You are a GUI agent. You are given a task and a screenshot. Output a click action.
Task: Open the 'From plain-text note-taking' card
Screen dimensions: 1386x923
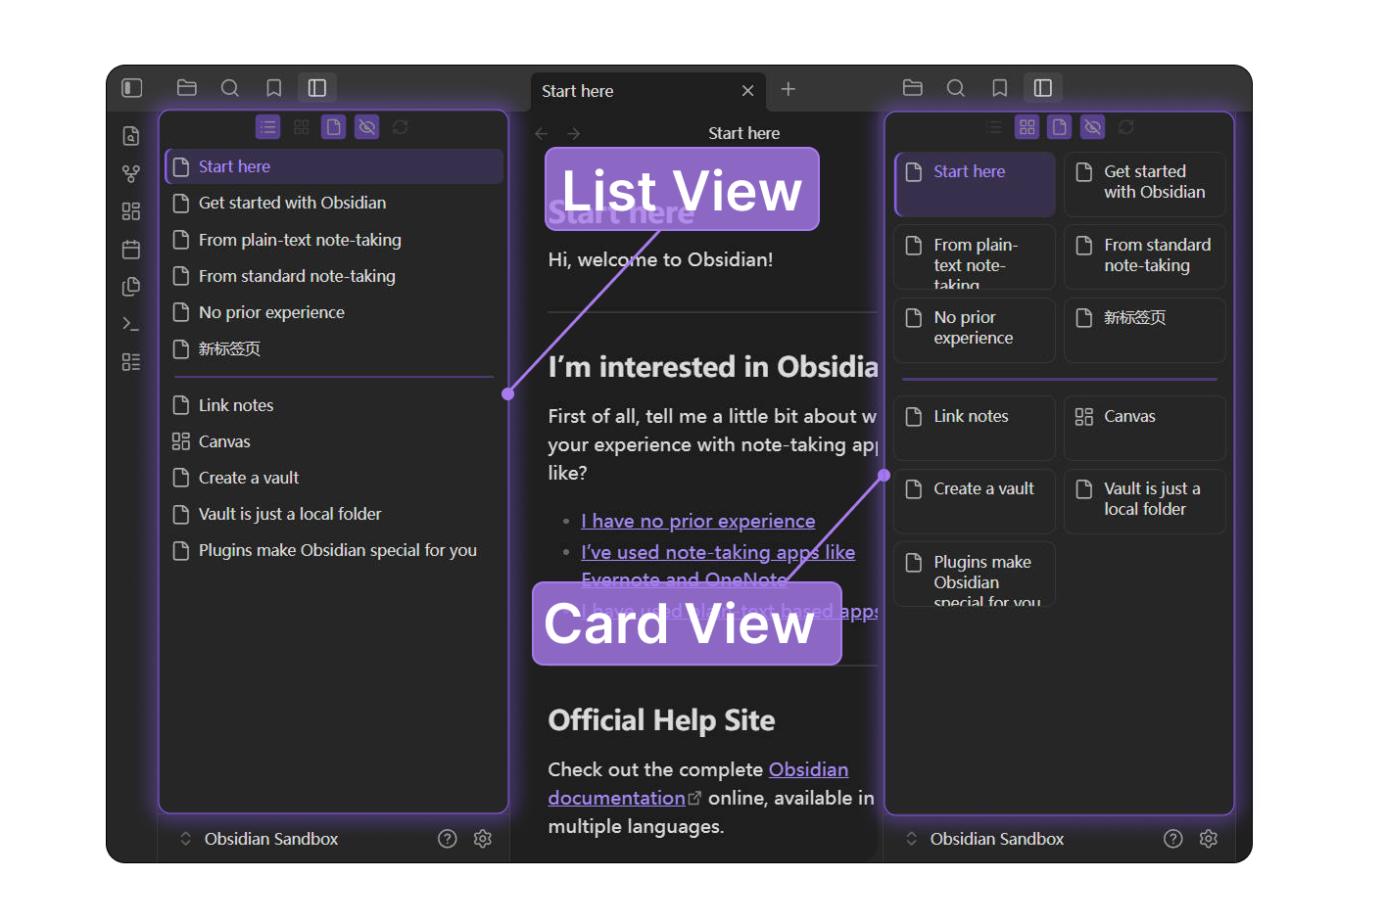click(x=975, y=256)
